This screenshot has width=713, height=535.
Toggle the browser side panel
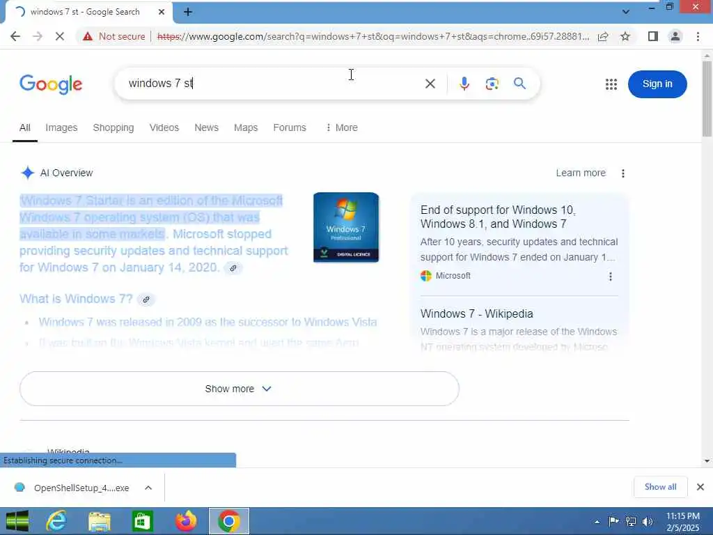(x=653, y=36)
